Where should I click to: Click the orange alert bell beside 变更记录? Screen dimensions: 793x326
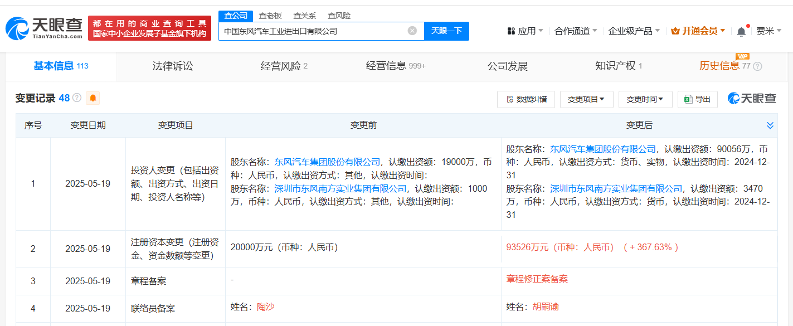point(93,99)
